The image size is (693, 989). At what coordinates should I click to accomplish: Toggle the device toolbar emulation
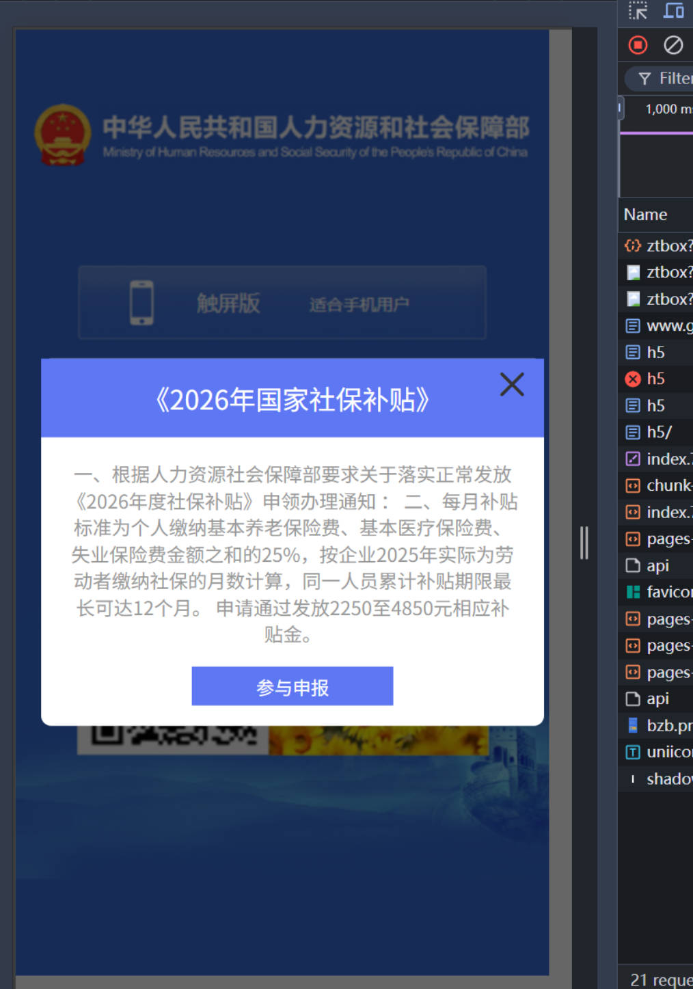pos(673,11)
